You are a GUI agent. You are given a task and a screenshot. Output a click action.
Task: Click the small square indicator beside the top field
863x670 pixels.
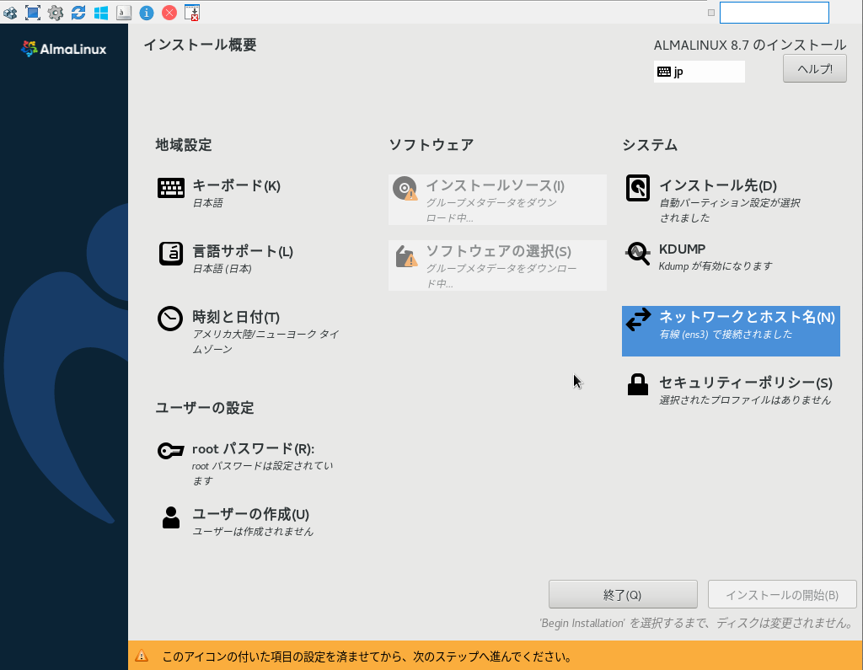point(711,13)
